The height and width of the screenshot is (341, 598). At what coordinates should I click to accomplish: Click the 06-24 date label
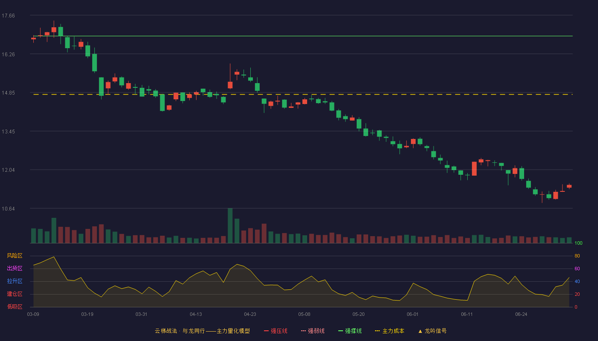(x=521, y=314)
